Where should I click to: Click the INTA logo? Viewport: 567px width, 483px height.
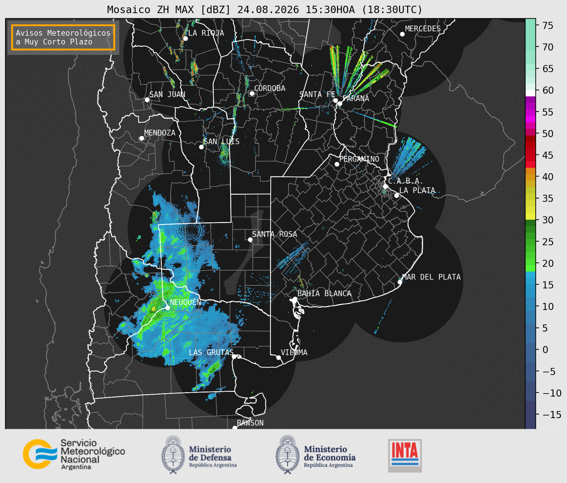[x=405, y=455]
